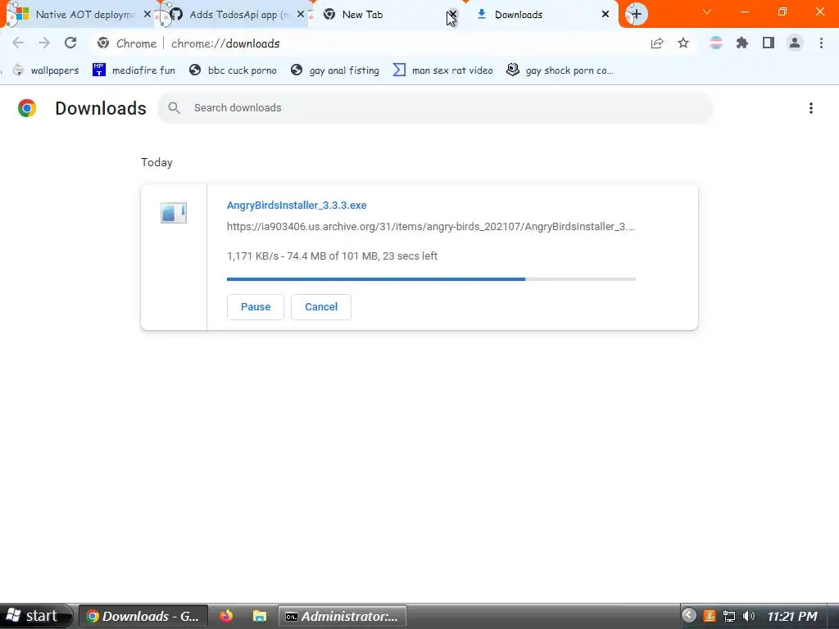Pause the AngryBirds download
This screenshot has height=629, width=839.
coord(256,307)
